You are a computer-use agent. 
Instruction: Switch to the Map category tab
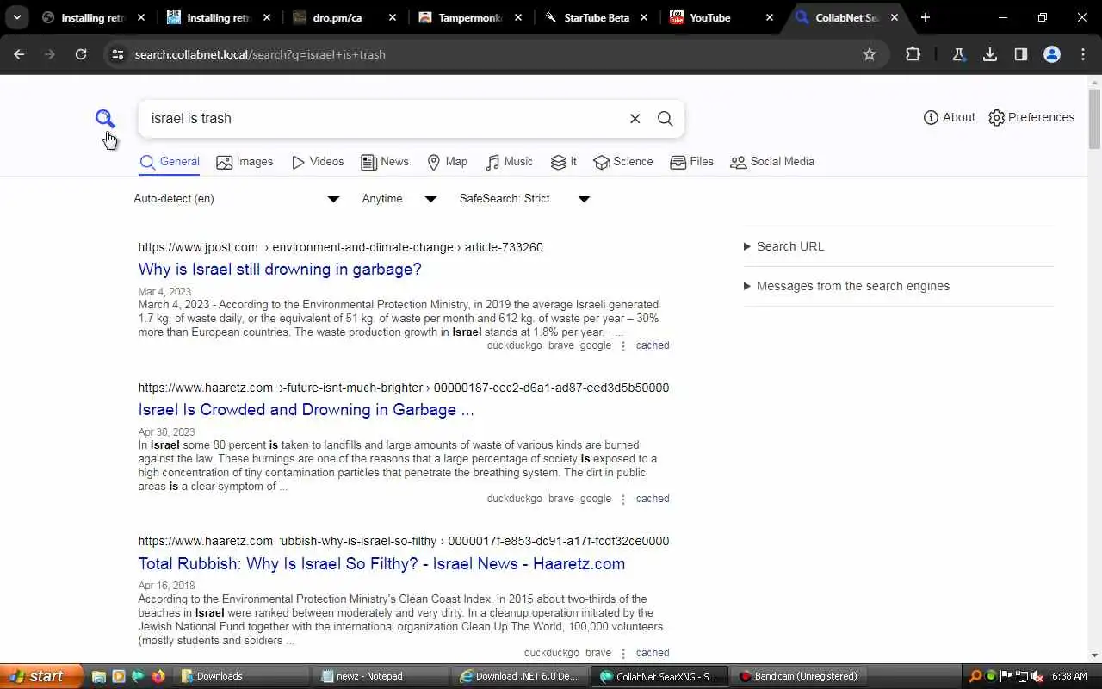click(448, 162)
